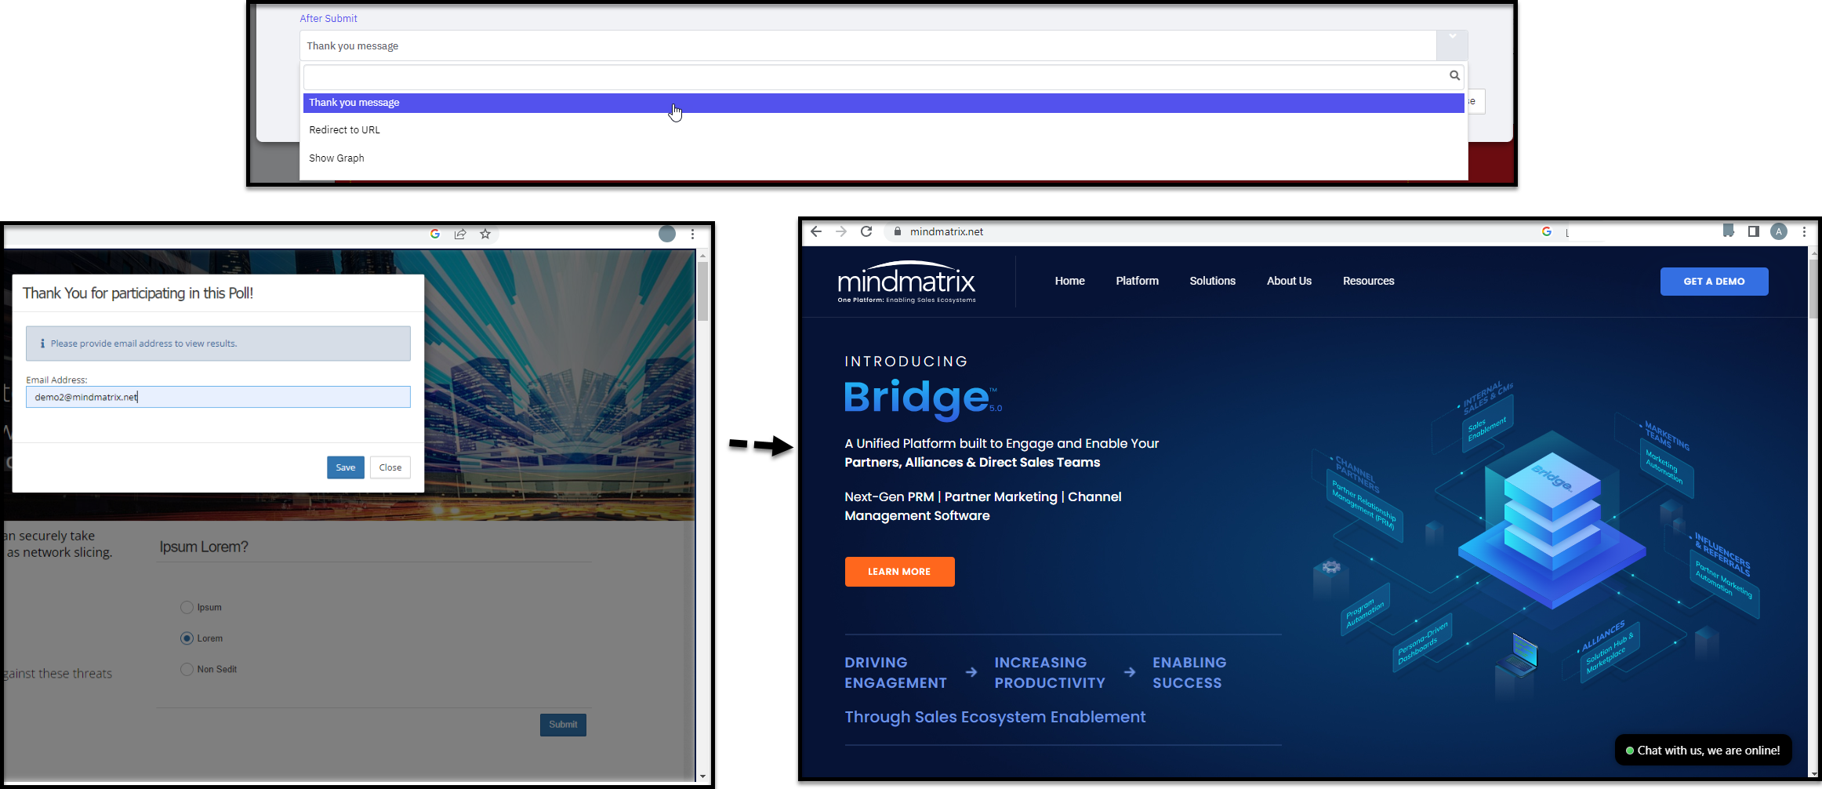Open the After Submit dropdown arrow
1822x789 pixels.
1452,45
